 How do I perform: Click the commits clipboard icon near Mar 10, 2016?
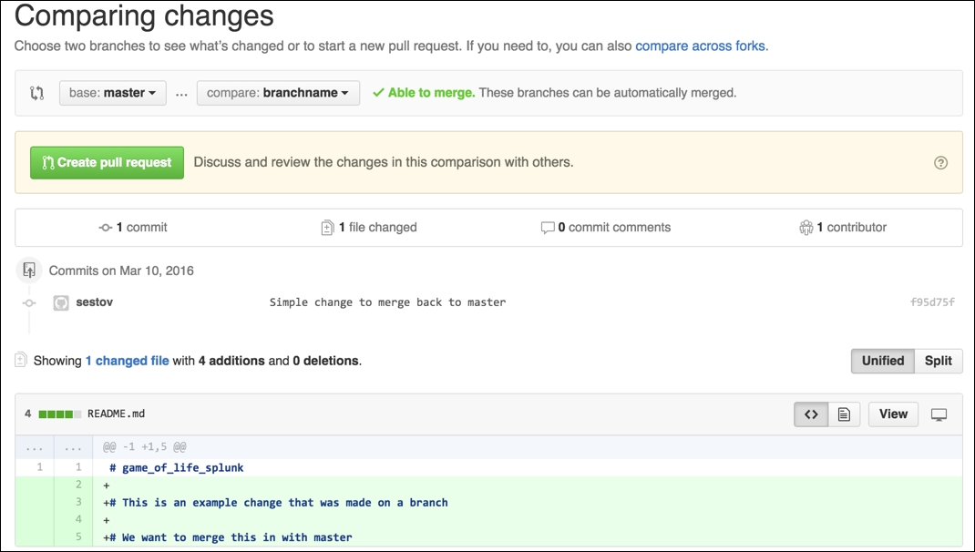click(28, 271)
